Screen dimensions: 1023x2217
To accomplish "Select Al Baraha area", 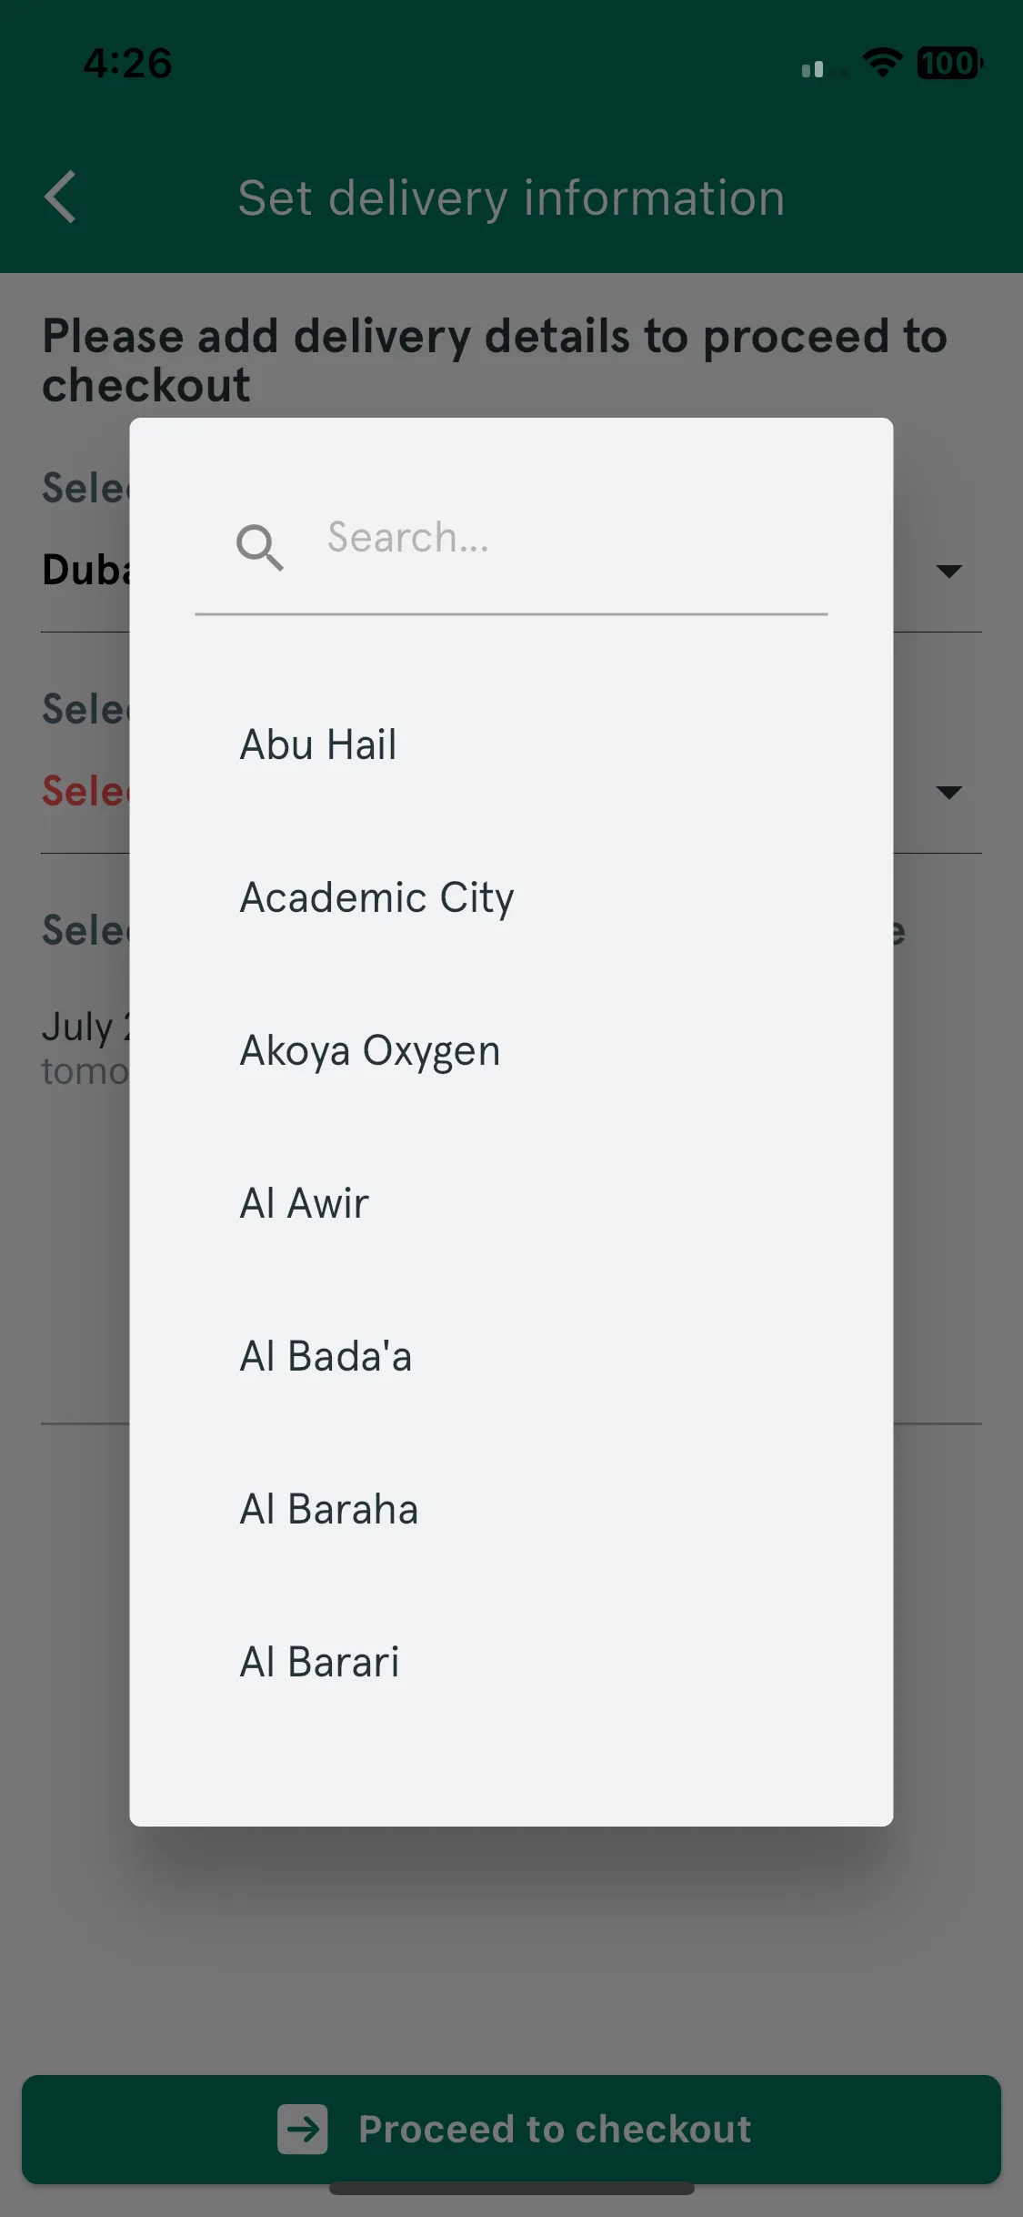I will [510, 1509].
